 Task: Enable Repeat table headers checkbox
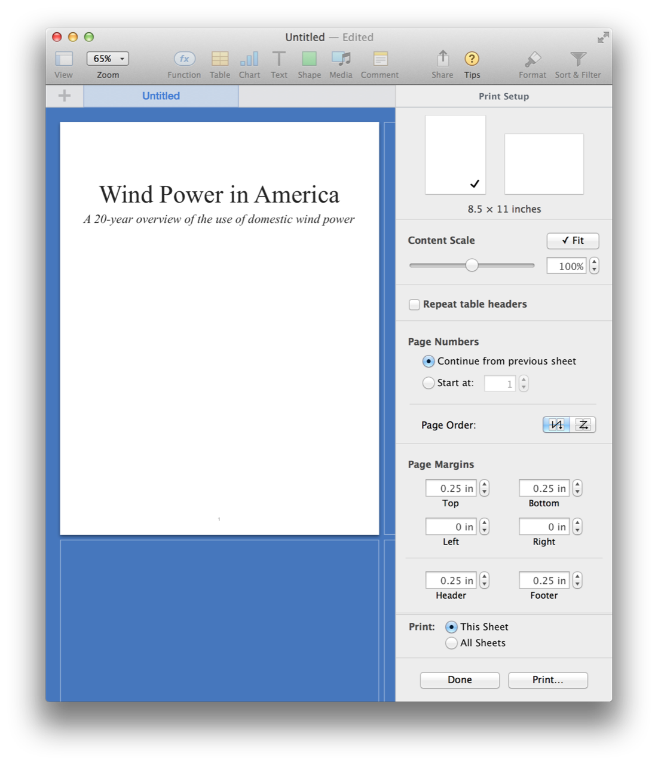coord(414,305)
